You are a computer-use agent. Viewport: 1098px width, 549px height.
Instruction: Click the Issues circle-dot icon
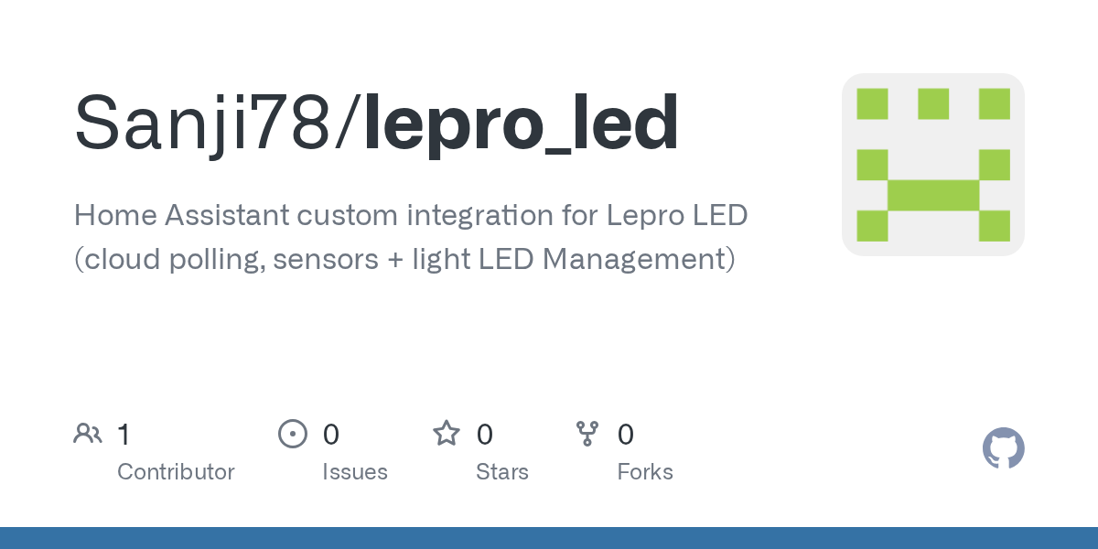click(x=292, y=434)
